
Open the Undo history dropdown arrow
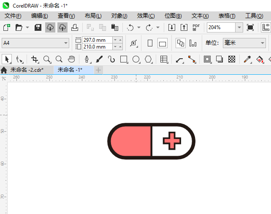pyautogui.click(x=139, y=27)
